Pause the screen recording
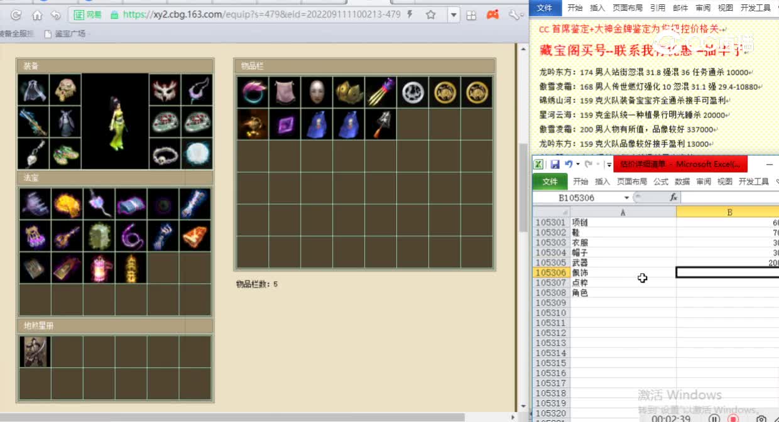Image resolution: width=779 pixels, height=422 pixels. pos(714,418)
